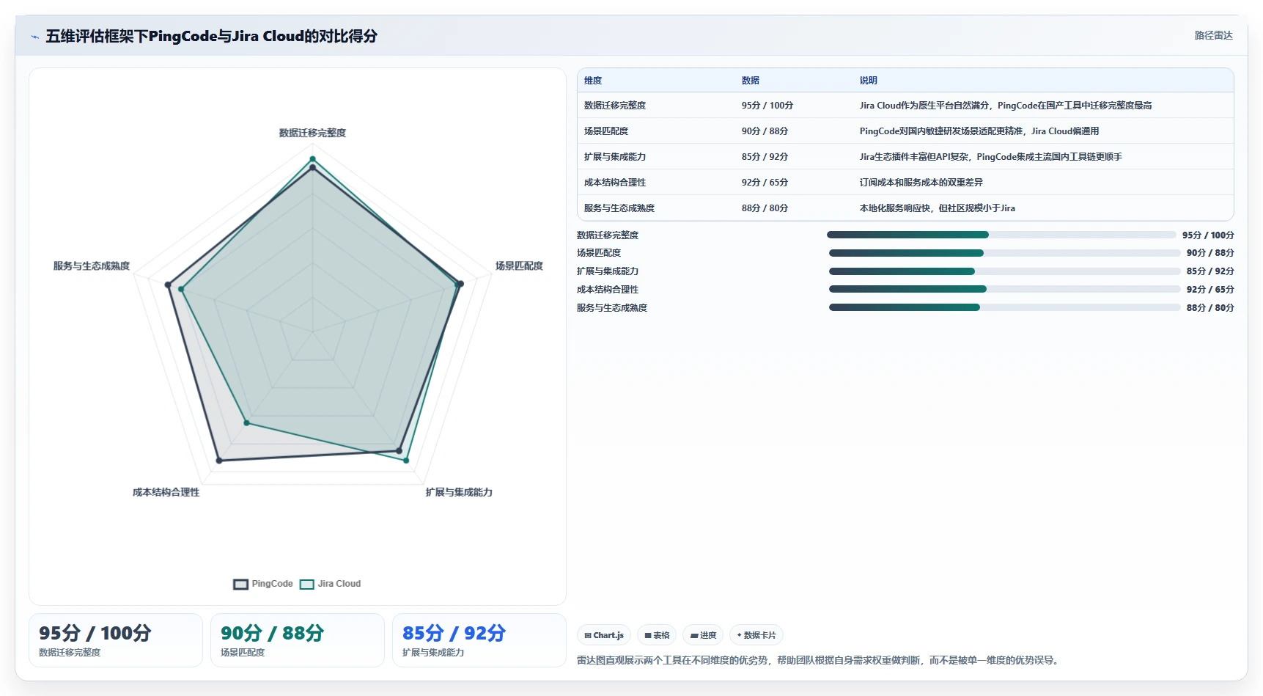This screenshot has height=696, width=1263.
Task: Click the chart heading 五维评估框架下PingCode与Jira Cloud的对比得分
Action: (x=211, y=36)
